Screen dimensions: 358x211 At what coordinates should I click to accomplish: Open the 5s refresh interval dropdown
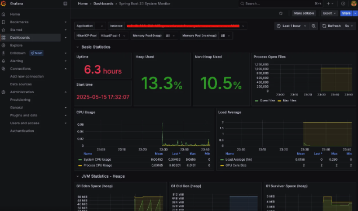(x=349, y=26)
